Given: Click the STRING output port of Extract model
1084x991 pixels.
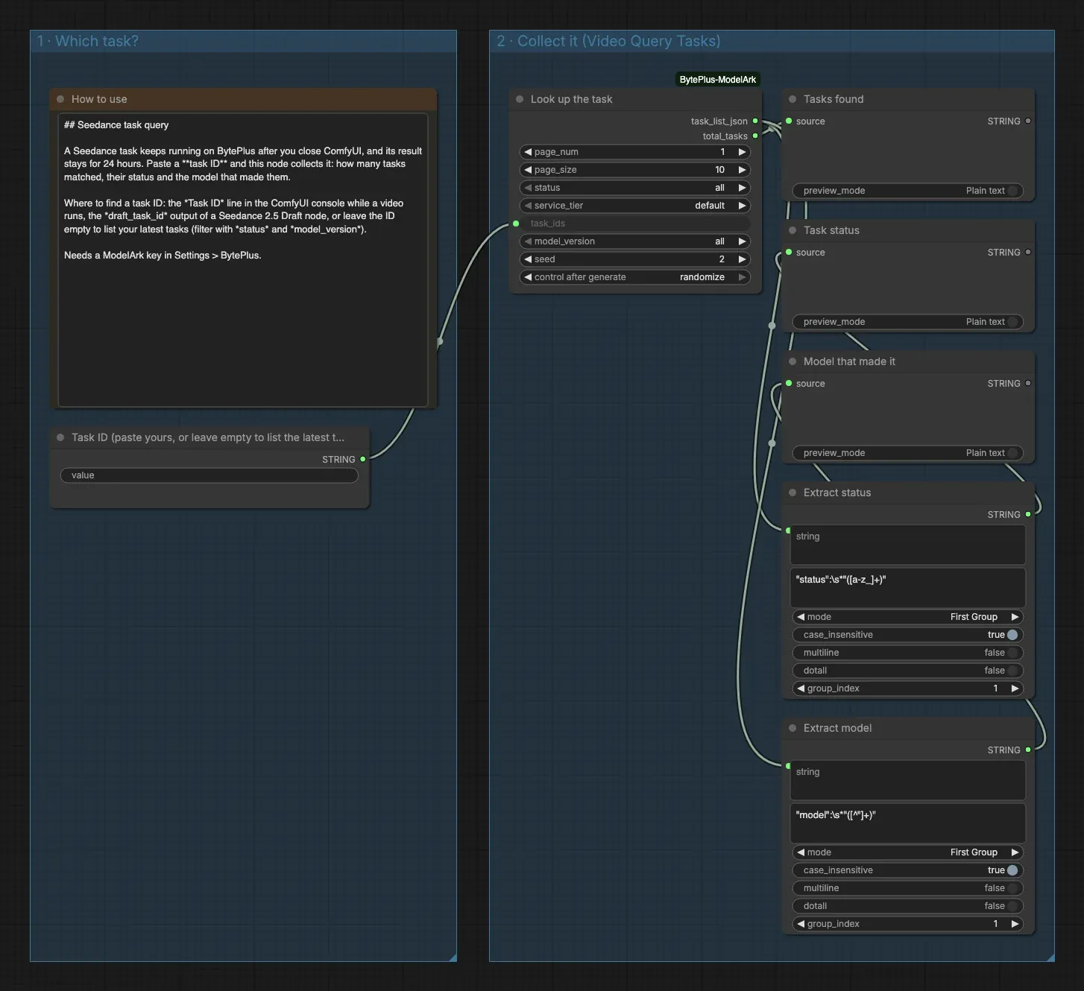Looking at the screenshot, I should tap(1028, 750).
